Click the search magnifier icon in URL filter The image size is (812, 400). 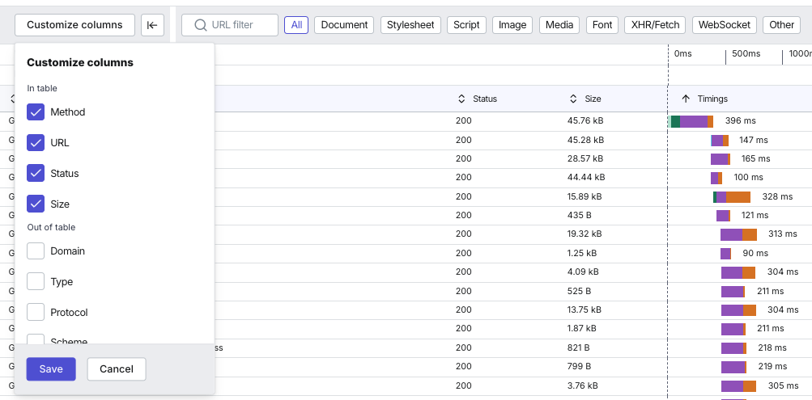(x=201, y=25)
